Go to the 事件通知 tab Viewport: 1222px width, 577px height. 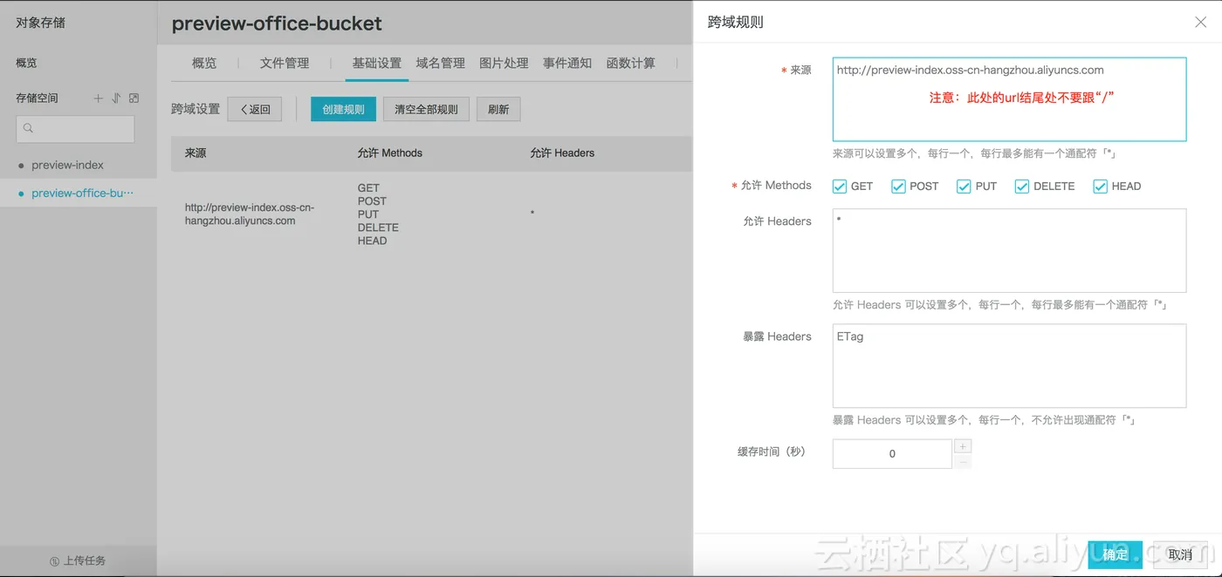tap(567, 63)
